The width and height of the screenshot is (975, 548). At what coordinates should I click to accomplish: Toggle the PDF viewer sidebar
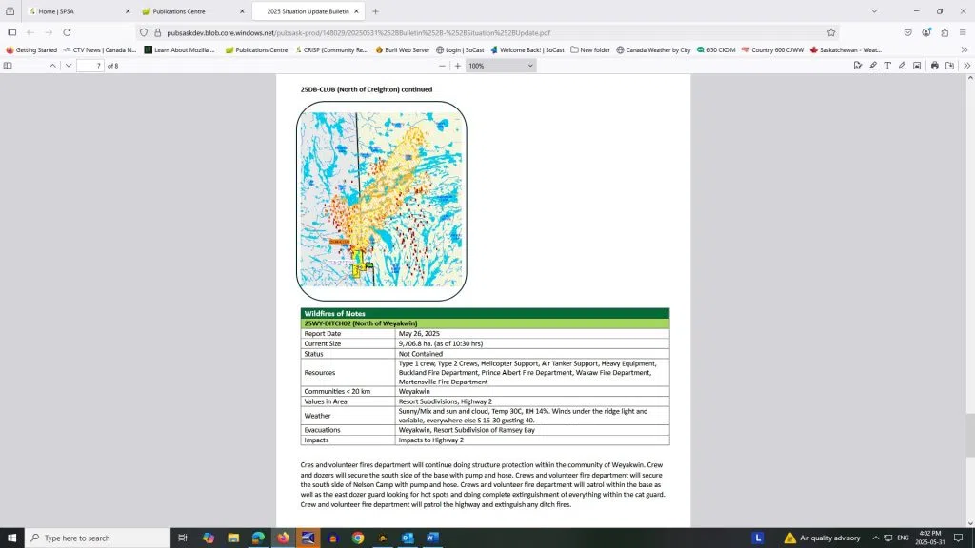coord(9,66)
